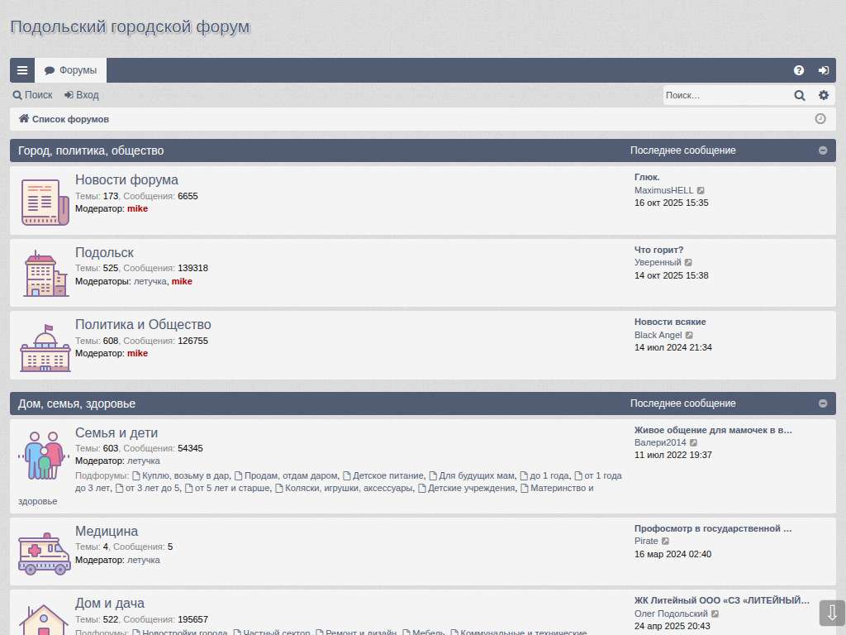The height and width of the screenshot is (635, 846).
Task: Open the Новости форума forum
Action: tap(126, 180)
